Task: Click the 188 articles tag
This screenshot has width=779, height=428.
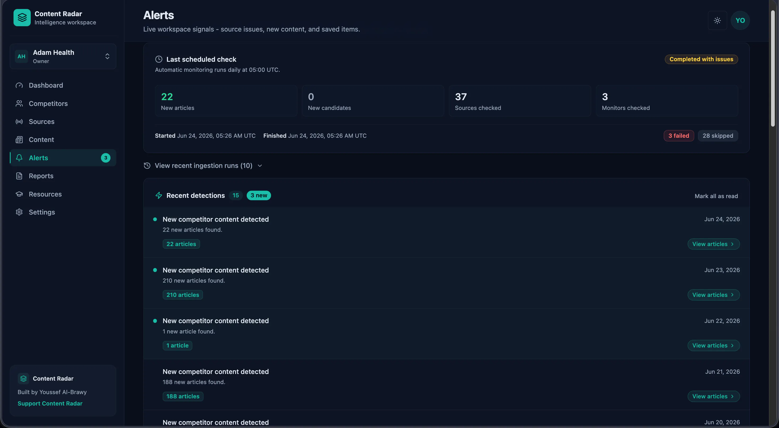Action: pyautogui.click(x=183, y=396)
